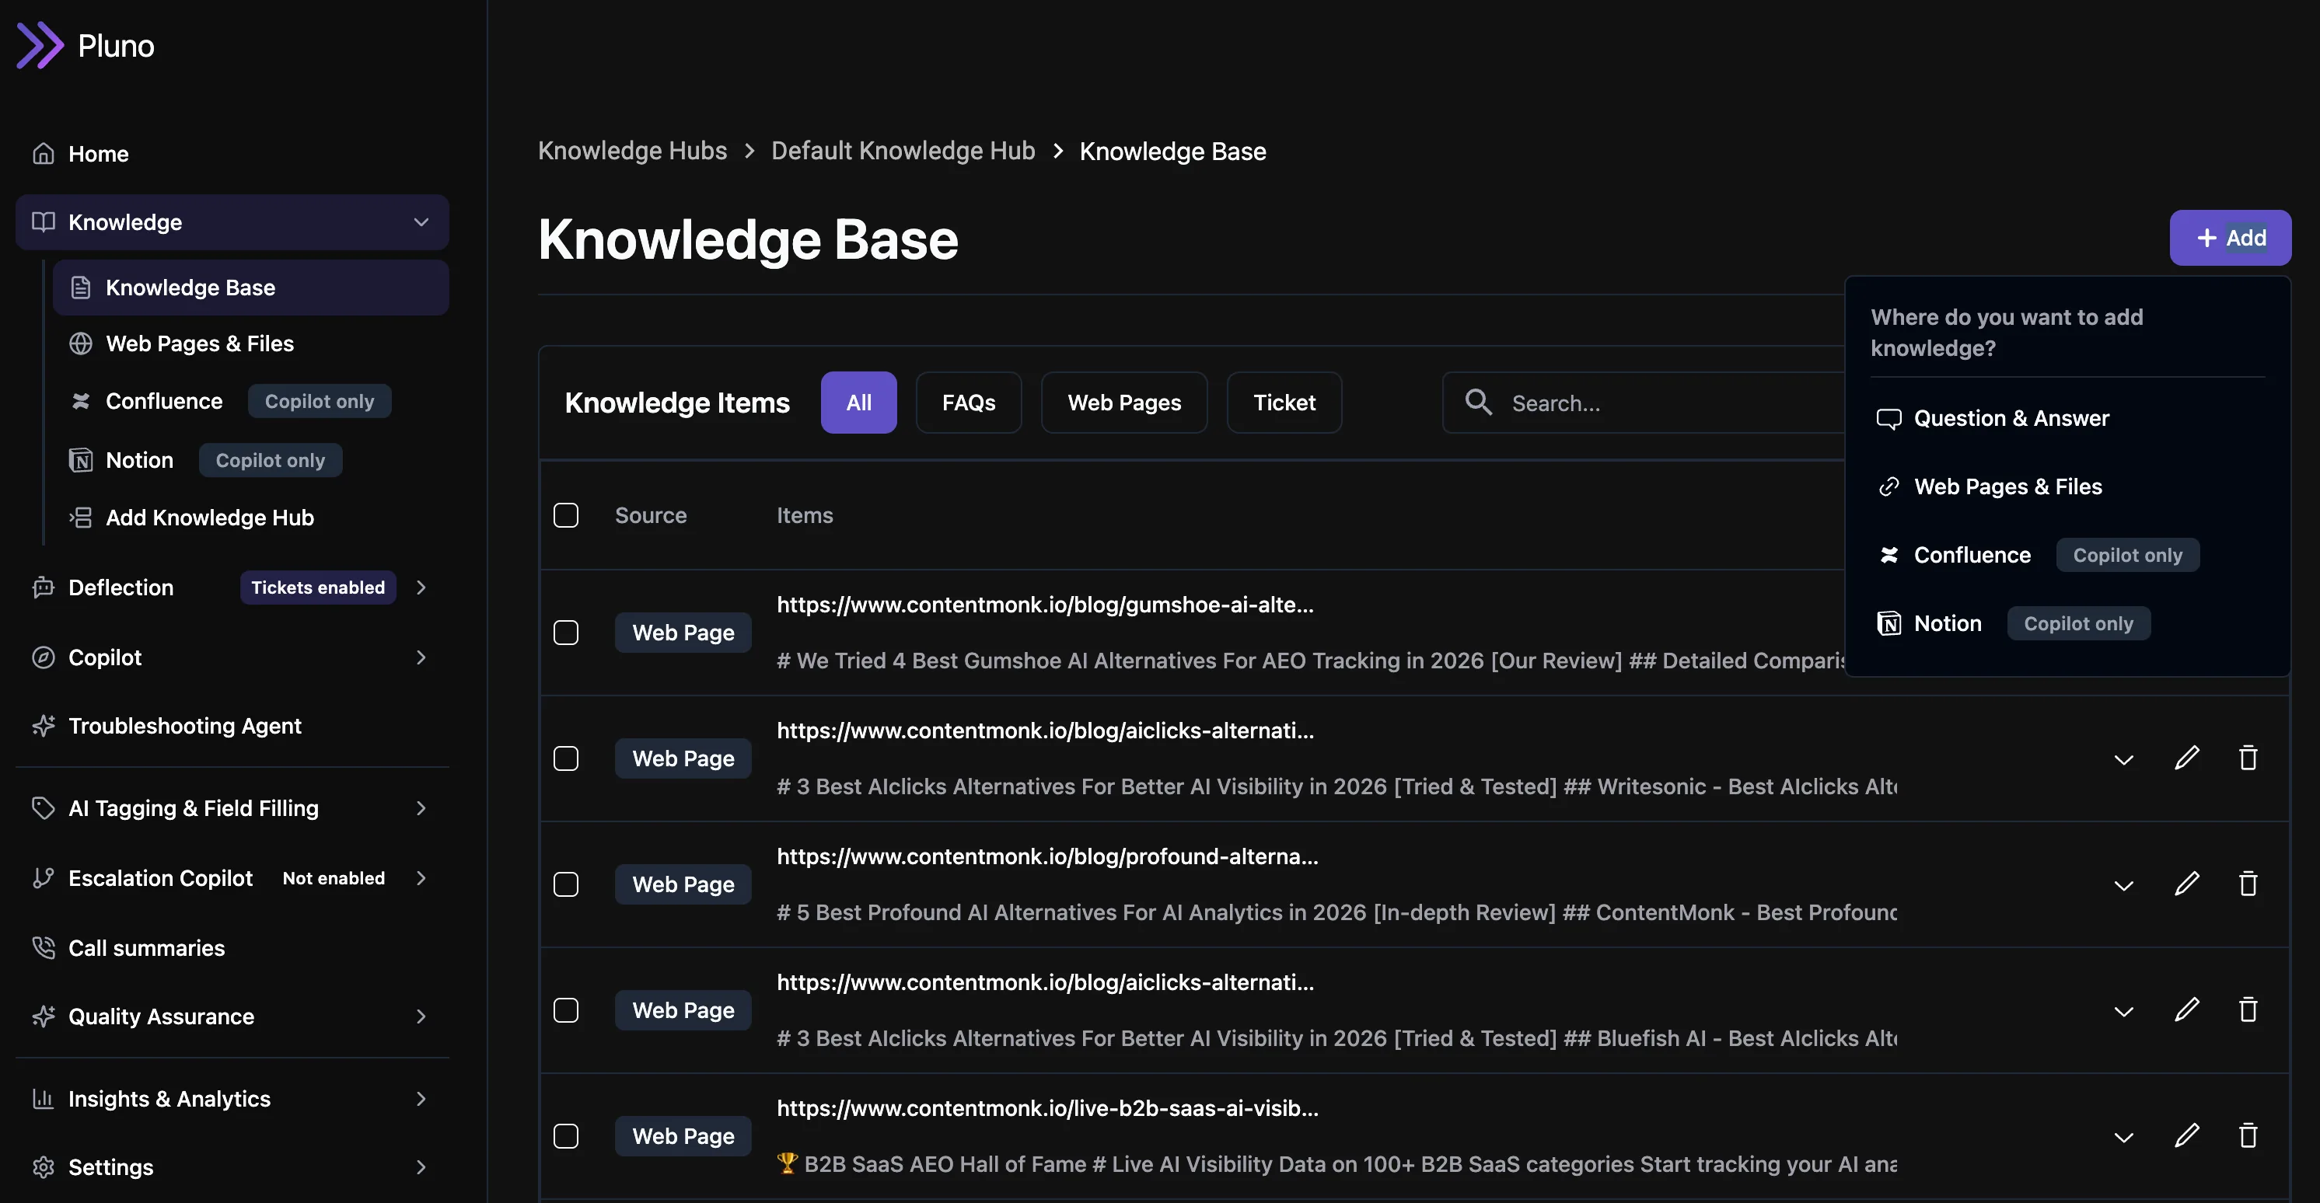Expand AI Tagging & Field Filling chevron

[x=421, y=807]
